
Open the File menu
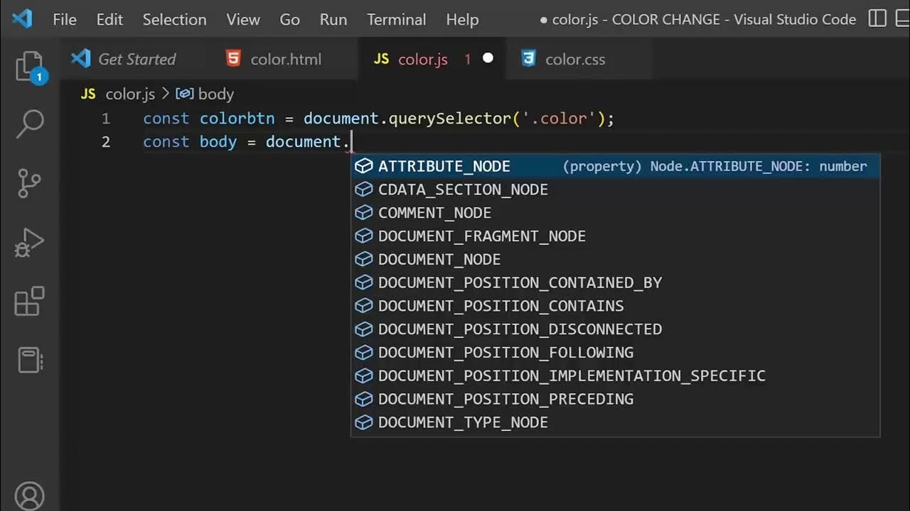(x=65, y=19)
